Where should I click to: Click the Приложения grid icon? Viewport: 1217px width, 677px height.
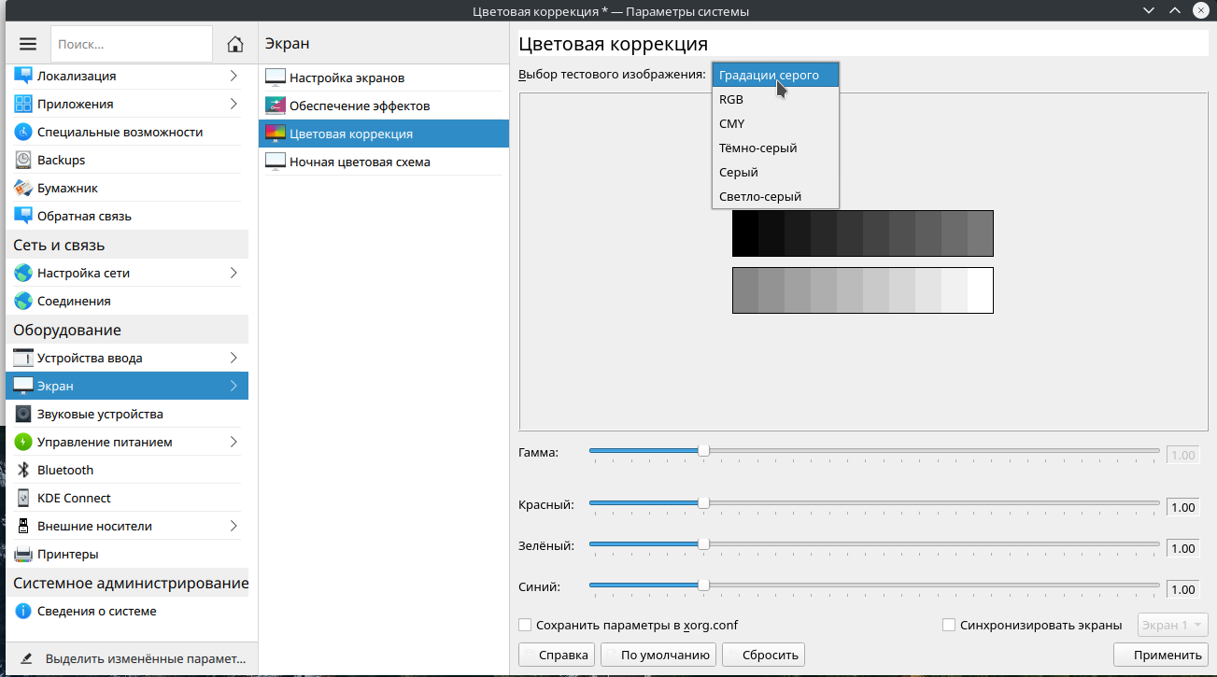[x=23, y=104]
